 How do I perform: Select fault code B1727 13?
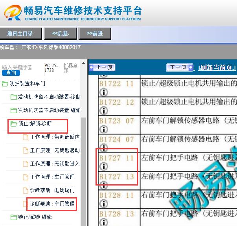(x=117, y=176)
